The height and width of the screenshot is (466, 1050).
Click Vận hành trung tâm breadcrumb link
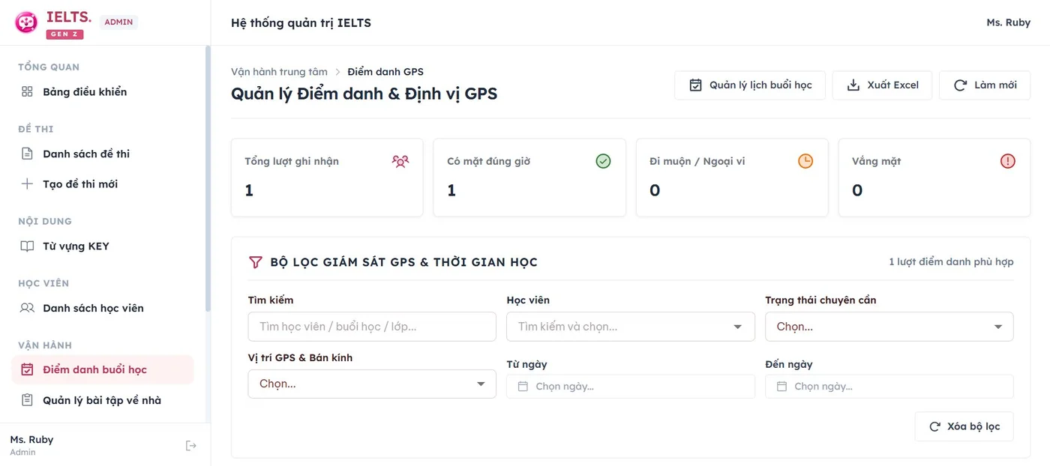(279, 72)
